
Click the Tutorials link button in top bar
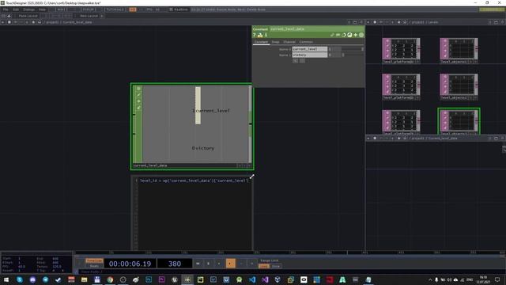pyautogui.click(x=115, y=9)
